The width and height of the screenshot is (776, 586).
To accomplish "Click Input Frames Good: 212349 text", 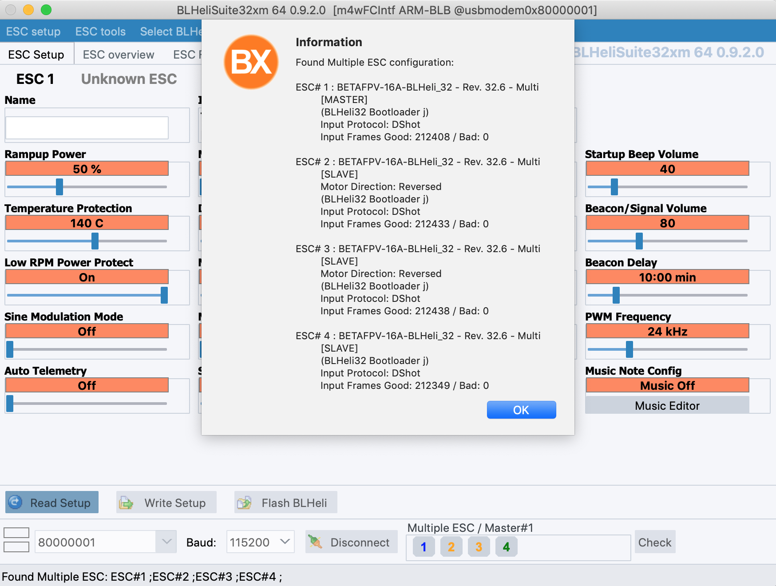I will (405, 385).
